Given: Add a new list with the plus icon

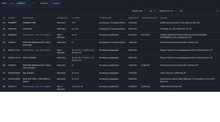Looking at the screenshot, I should pos(33,3).
